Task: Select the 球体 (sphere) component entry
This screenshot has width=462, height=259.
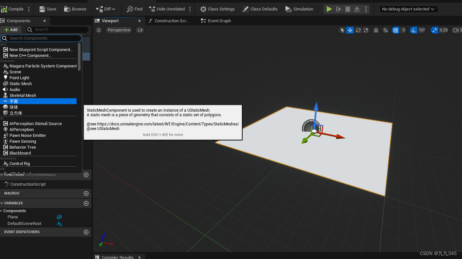Action: (x=38, y=107)
